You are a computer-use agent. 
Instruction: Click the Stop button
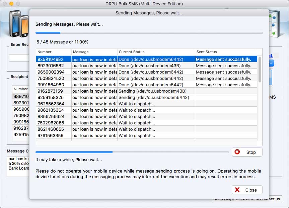coord(247,152)
